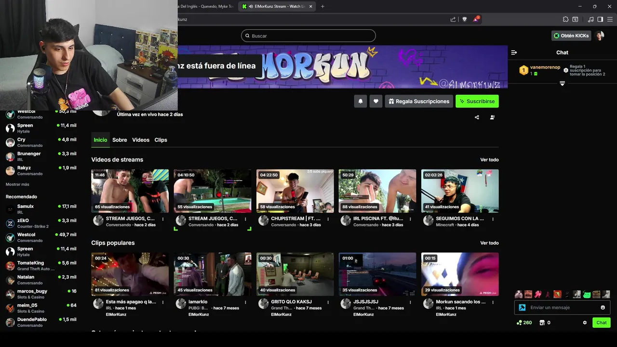Open marcos_bugy Slots & Casino channel
617x347 pixels.
coord(41,294)
